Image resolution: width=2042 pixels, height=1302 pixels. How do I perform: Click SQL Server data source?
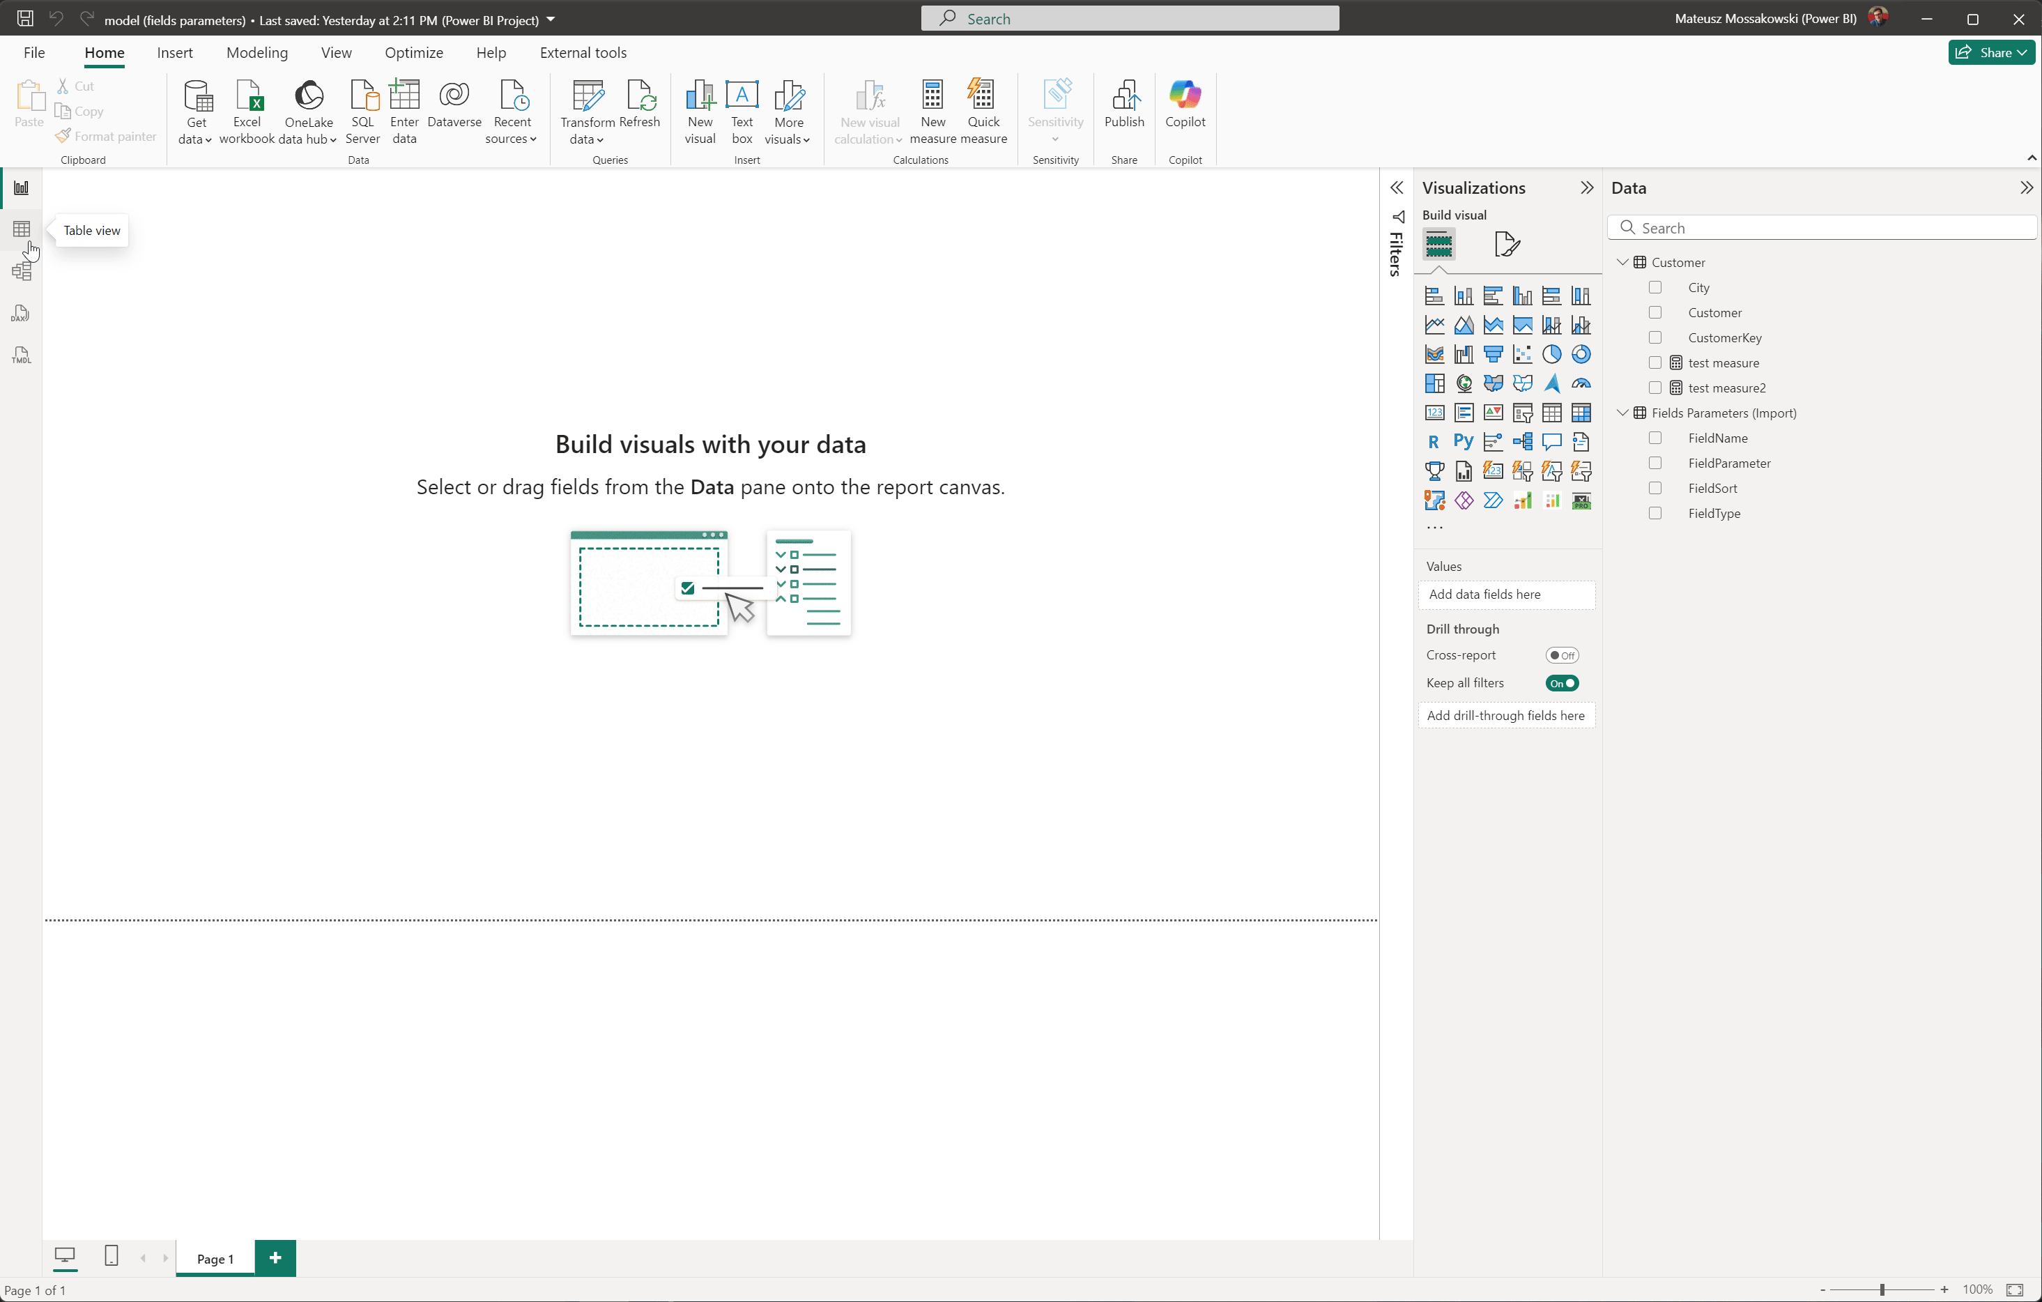click(x=362, y=112)
